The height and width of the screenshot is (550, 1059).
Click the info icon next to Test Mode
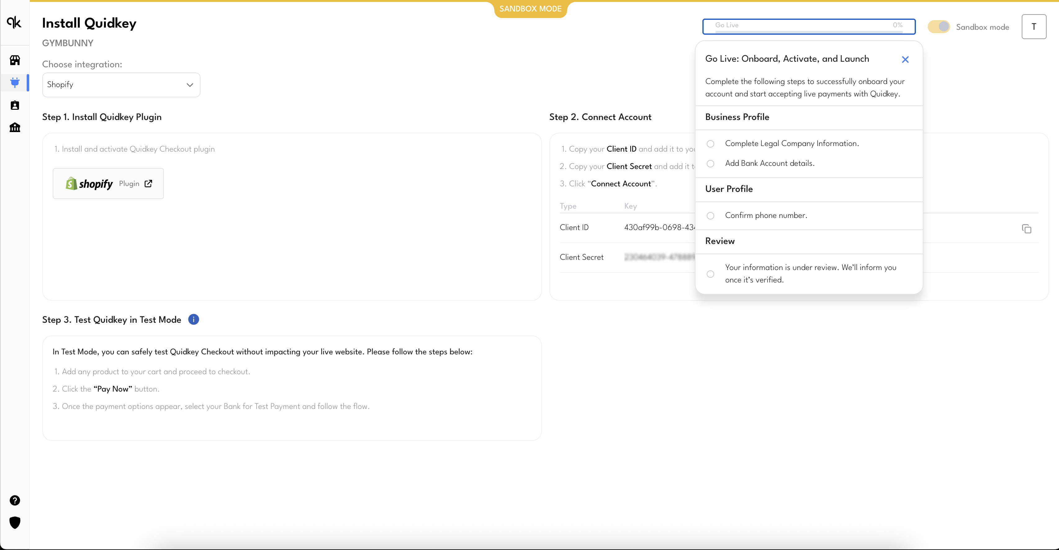(193, 319)
